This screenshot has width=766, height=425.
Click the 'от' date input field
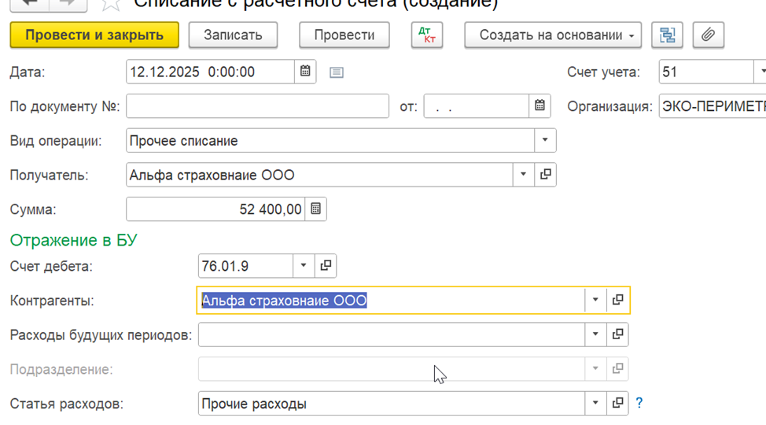(477, 106)
